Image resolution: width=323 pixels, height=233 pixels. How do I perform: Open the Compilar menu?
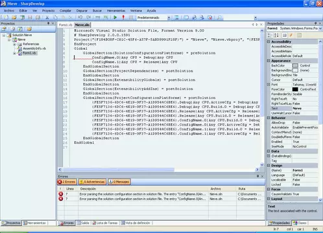66,10
